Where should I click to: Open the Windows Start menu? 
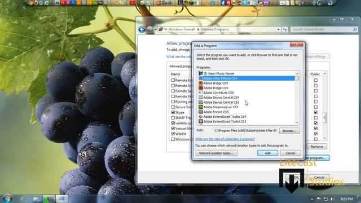pos(7,198)
